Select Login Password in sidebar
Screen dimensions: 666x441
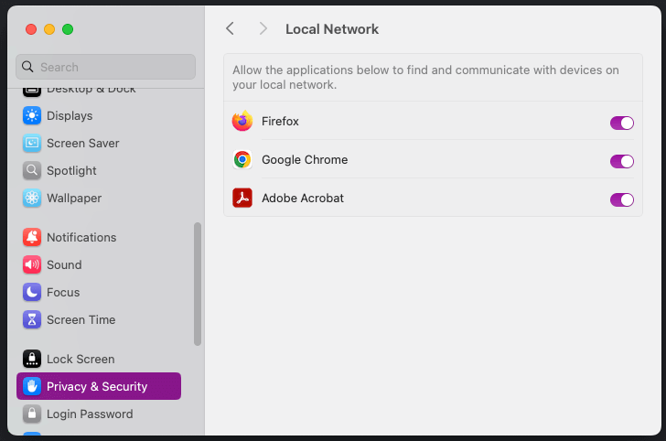[x=90, y=414]
